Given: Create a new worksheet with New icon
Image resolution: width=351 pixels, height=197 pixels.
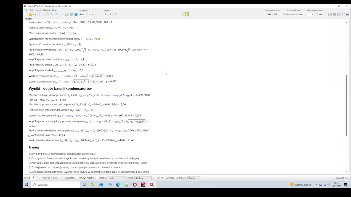Looking at the screenshot, I should pos(26,14).
